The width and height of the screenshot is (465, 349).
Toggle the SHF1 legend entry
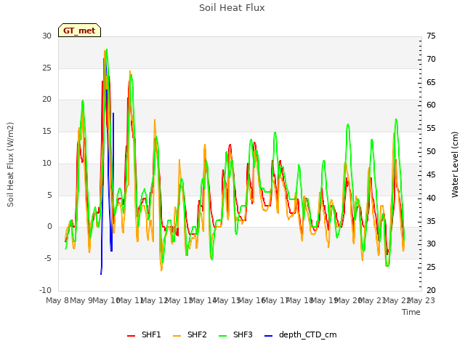click(144, 334)
